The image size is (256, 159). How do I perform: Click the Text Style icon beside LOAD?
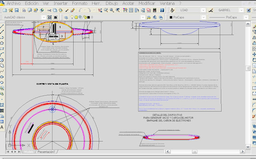(x=172, y=10)
